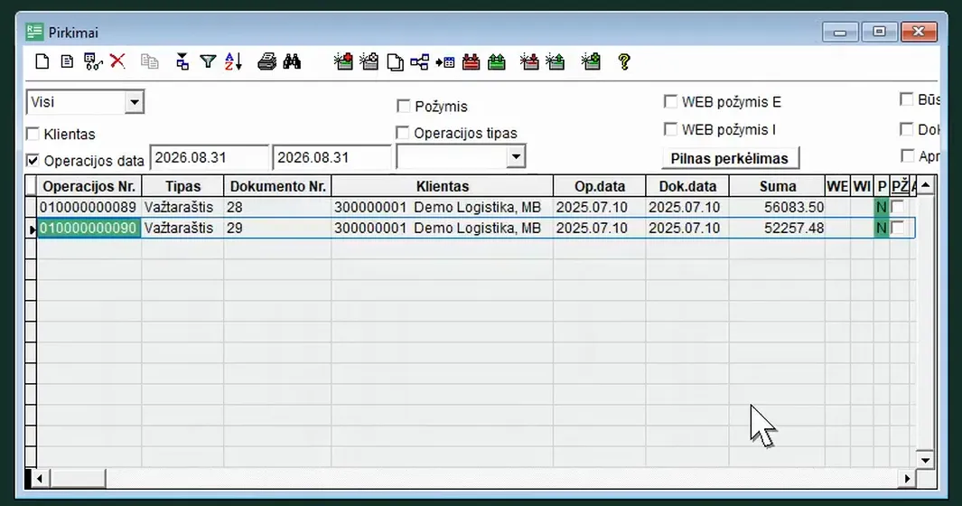Click the Tipas column header
The width and height of the screenshot is (962, 506).
(x=182, y=186)
